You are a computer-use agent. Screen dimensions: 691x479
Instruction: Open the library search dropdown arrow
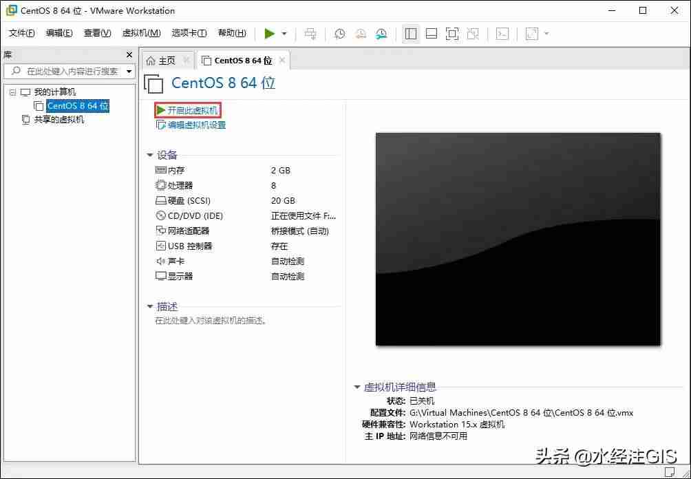tap(129, 72)
